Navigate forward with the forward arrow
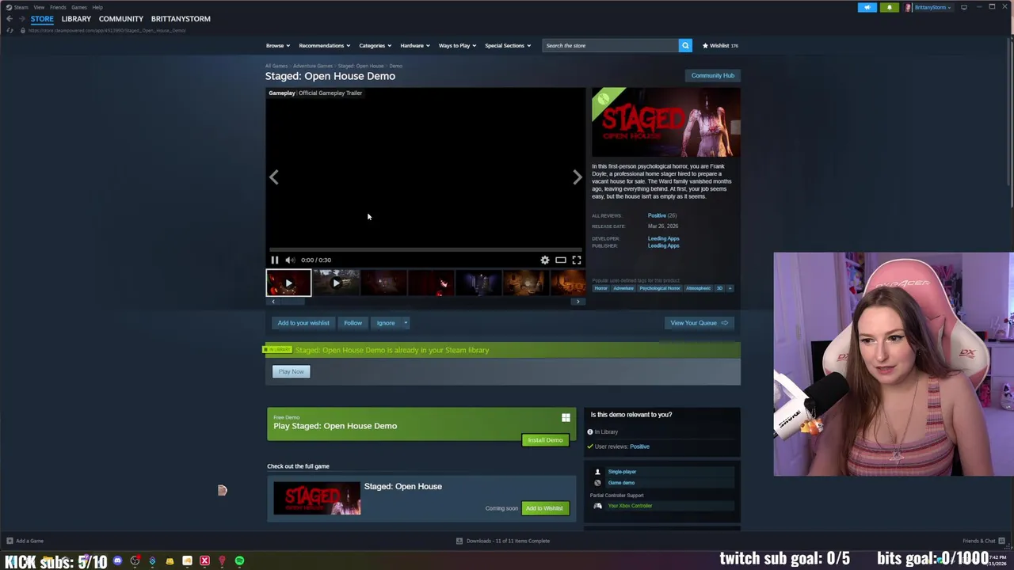This screenshot has width=1014, height=570. point(21,19)
